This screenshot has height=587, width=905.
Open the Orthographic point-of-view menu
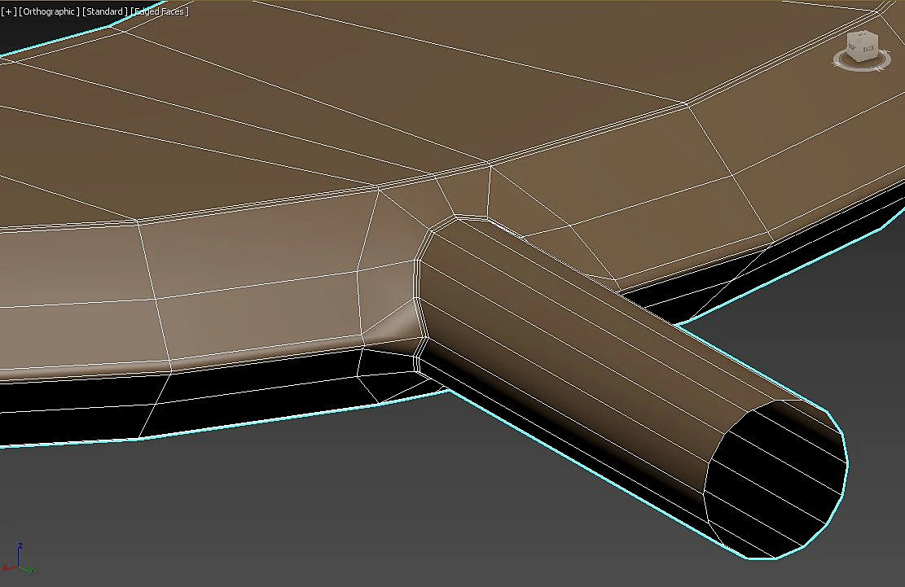[x=49, y=11]
